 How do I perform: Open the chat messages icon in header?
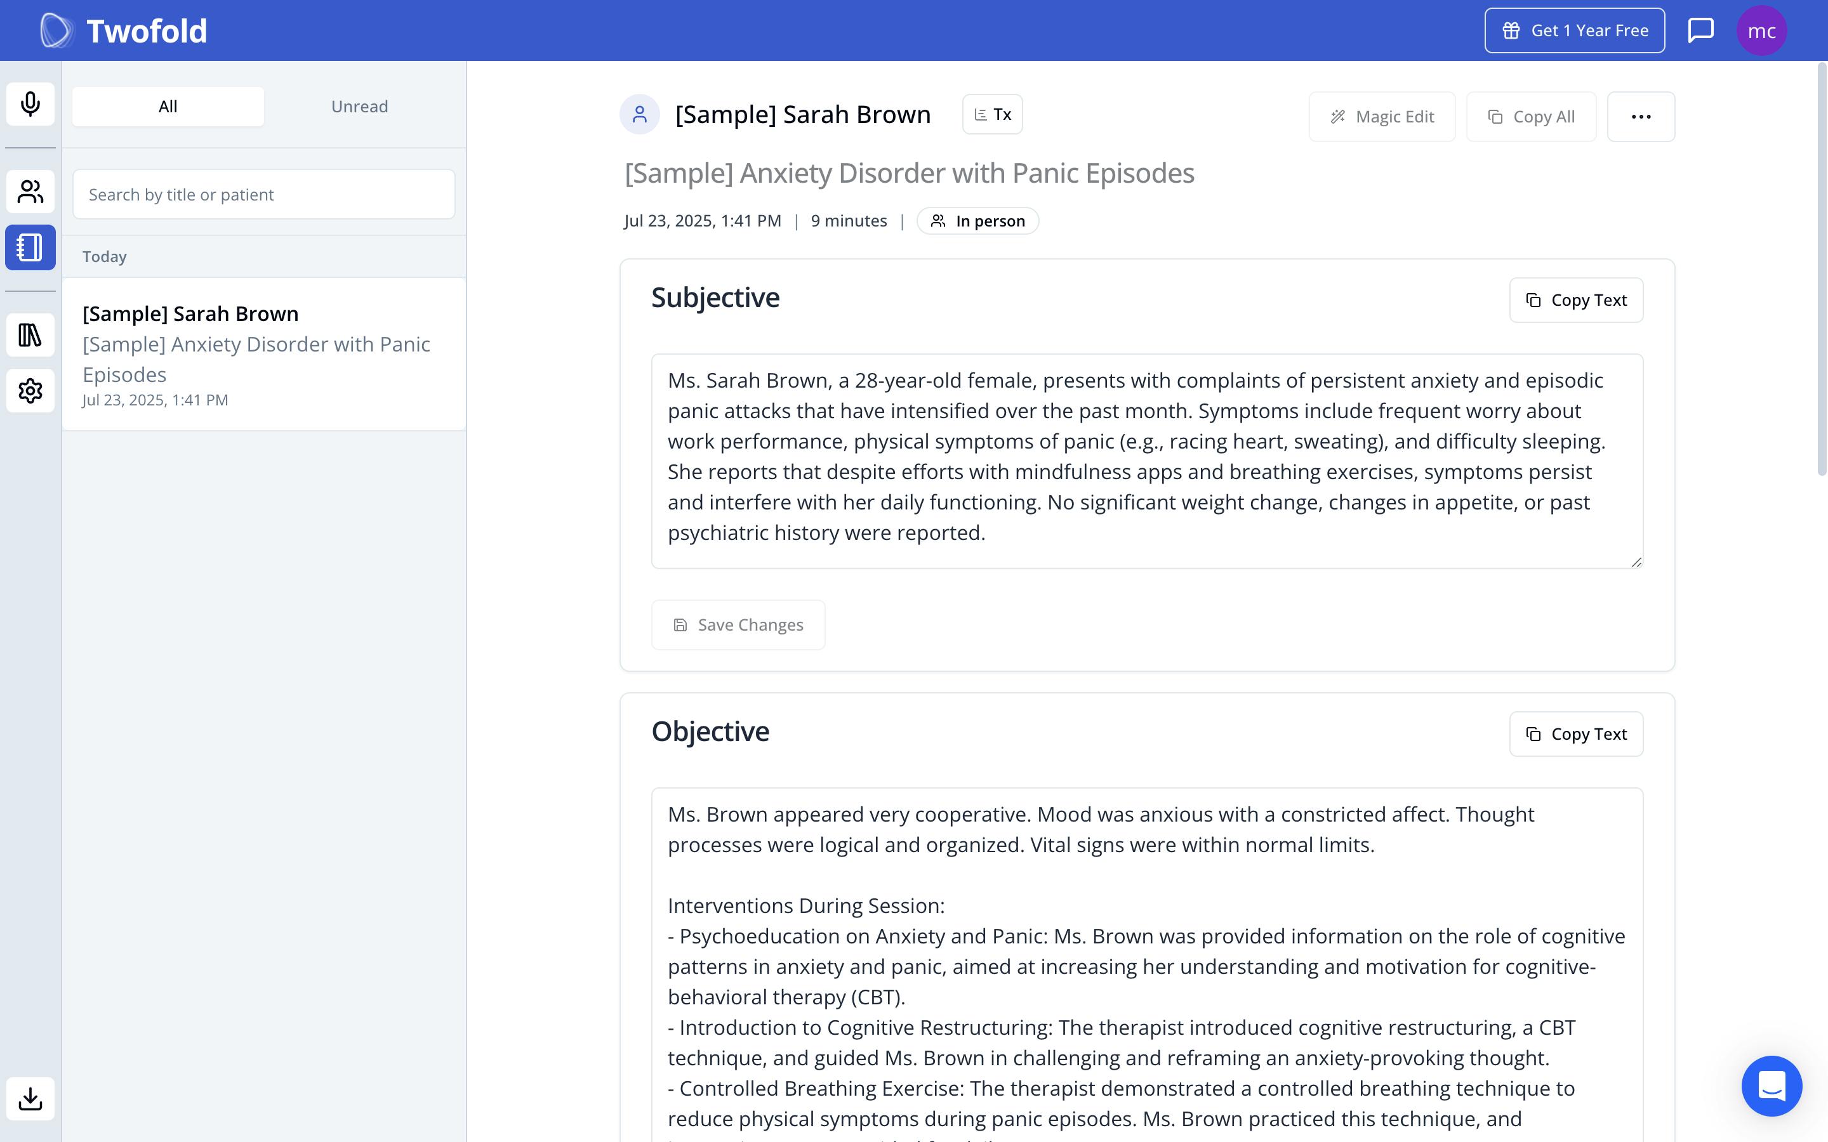[1700, 30]
